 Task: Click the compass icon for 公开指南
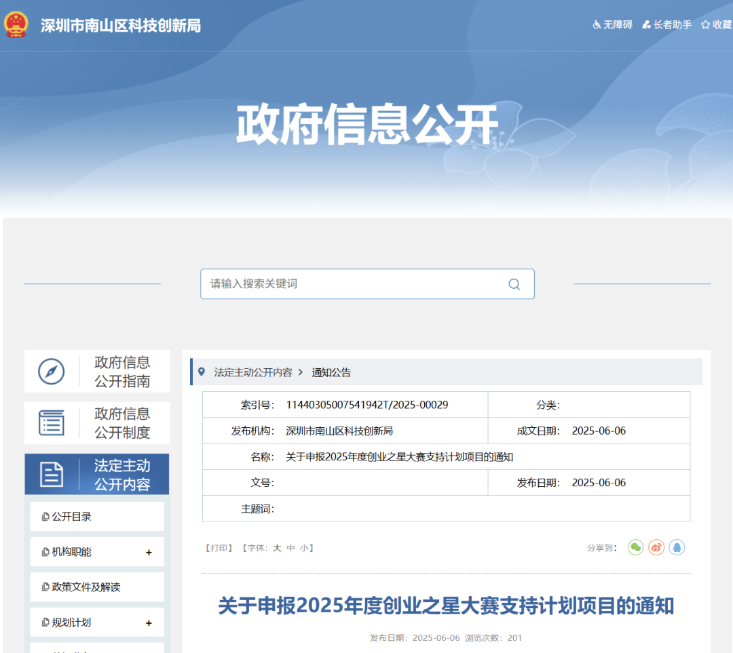[x=52, y=372]
